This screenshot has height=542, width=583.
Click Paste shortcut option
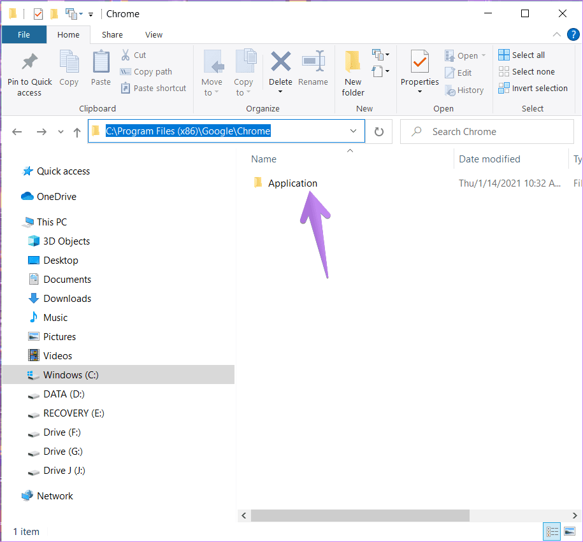click(153, 88)
